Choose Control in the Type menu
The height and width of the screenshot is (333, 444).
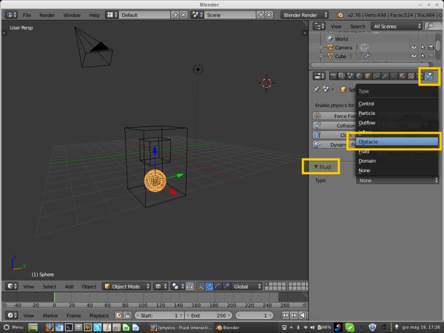point(397,104)
